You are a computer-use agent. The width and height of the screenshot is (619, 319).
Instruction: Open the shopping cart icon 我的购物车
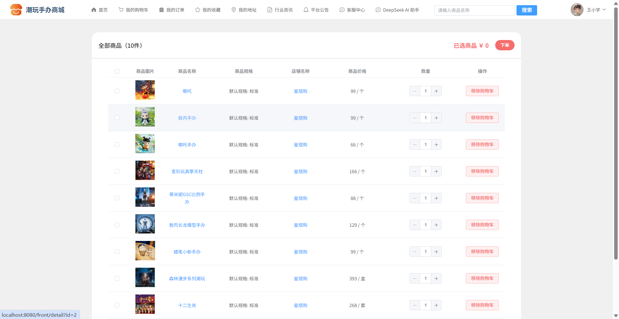tap(121, 10)
